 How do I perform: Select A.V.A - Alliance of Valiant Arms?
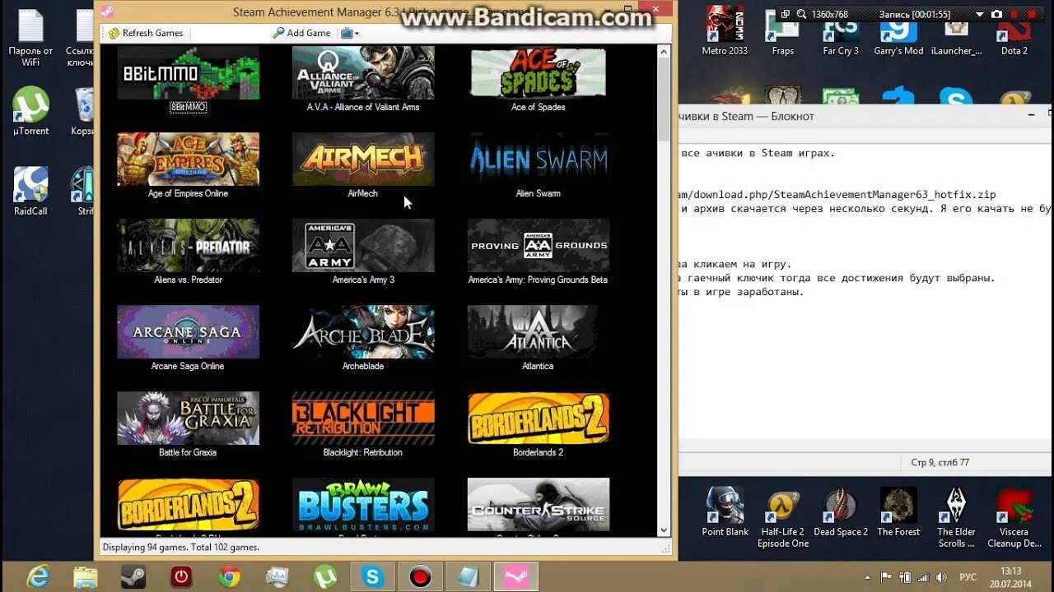click(x=363, y=73)
